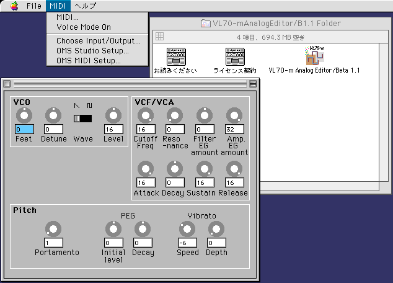Click the folder icon in window title
The image size is (393, 283).
205,24
